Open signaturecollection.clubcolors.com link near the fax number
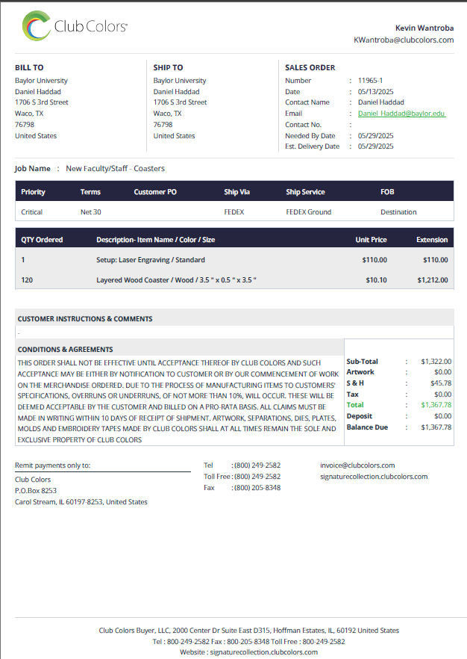 [x=374, y=477]
